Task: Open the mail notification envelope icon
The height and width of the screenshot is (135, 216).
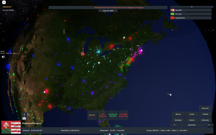Action: pyautogui.click(x=24, y=118)
